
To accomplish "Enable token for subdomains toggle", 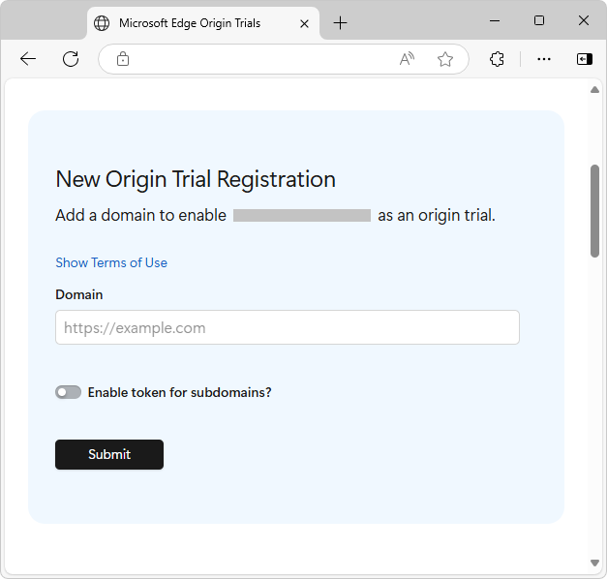I will pyautogui.click(x=68, y=392).
